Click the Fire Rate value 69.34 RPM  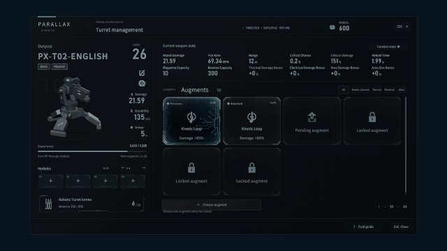click(x=219, y=61)
